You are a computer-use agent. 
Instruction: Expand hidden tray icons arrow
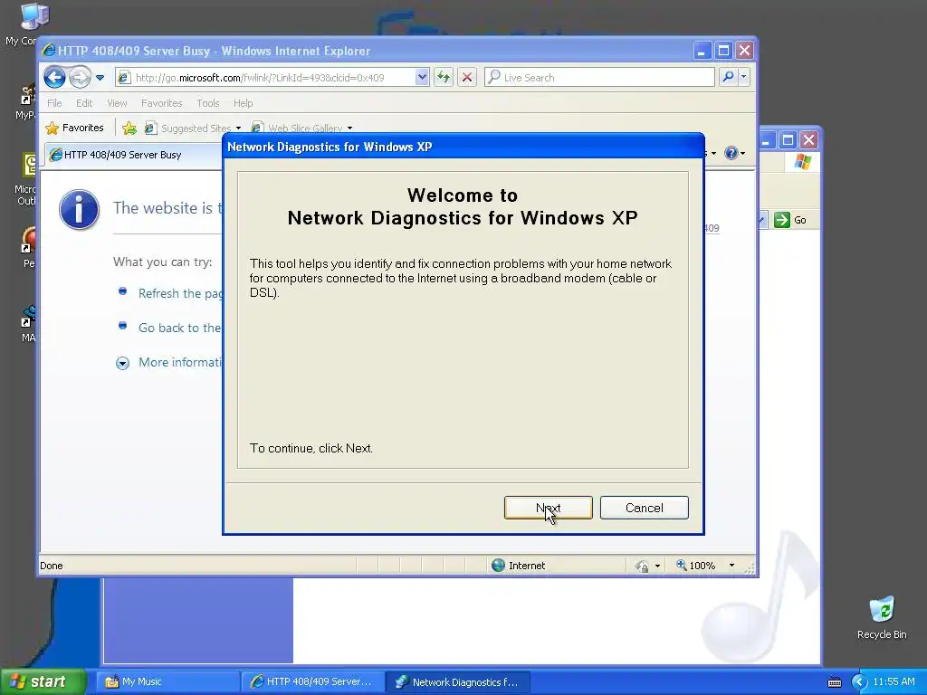[x=859, y=682]
